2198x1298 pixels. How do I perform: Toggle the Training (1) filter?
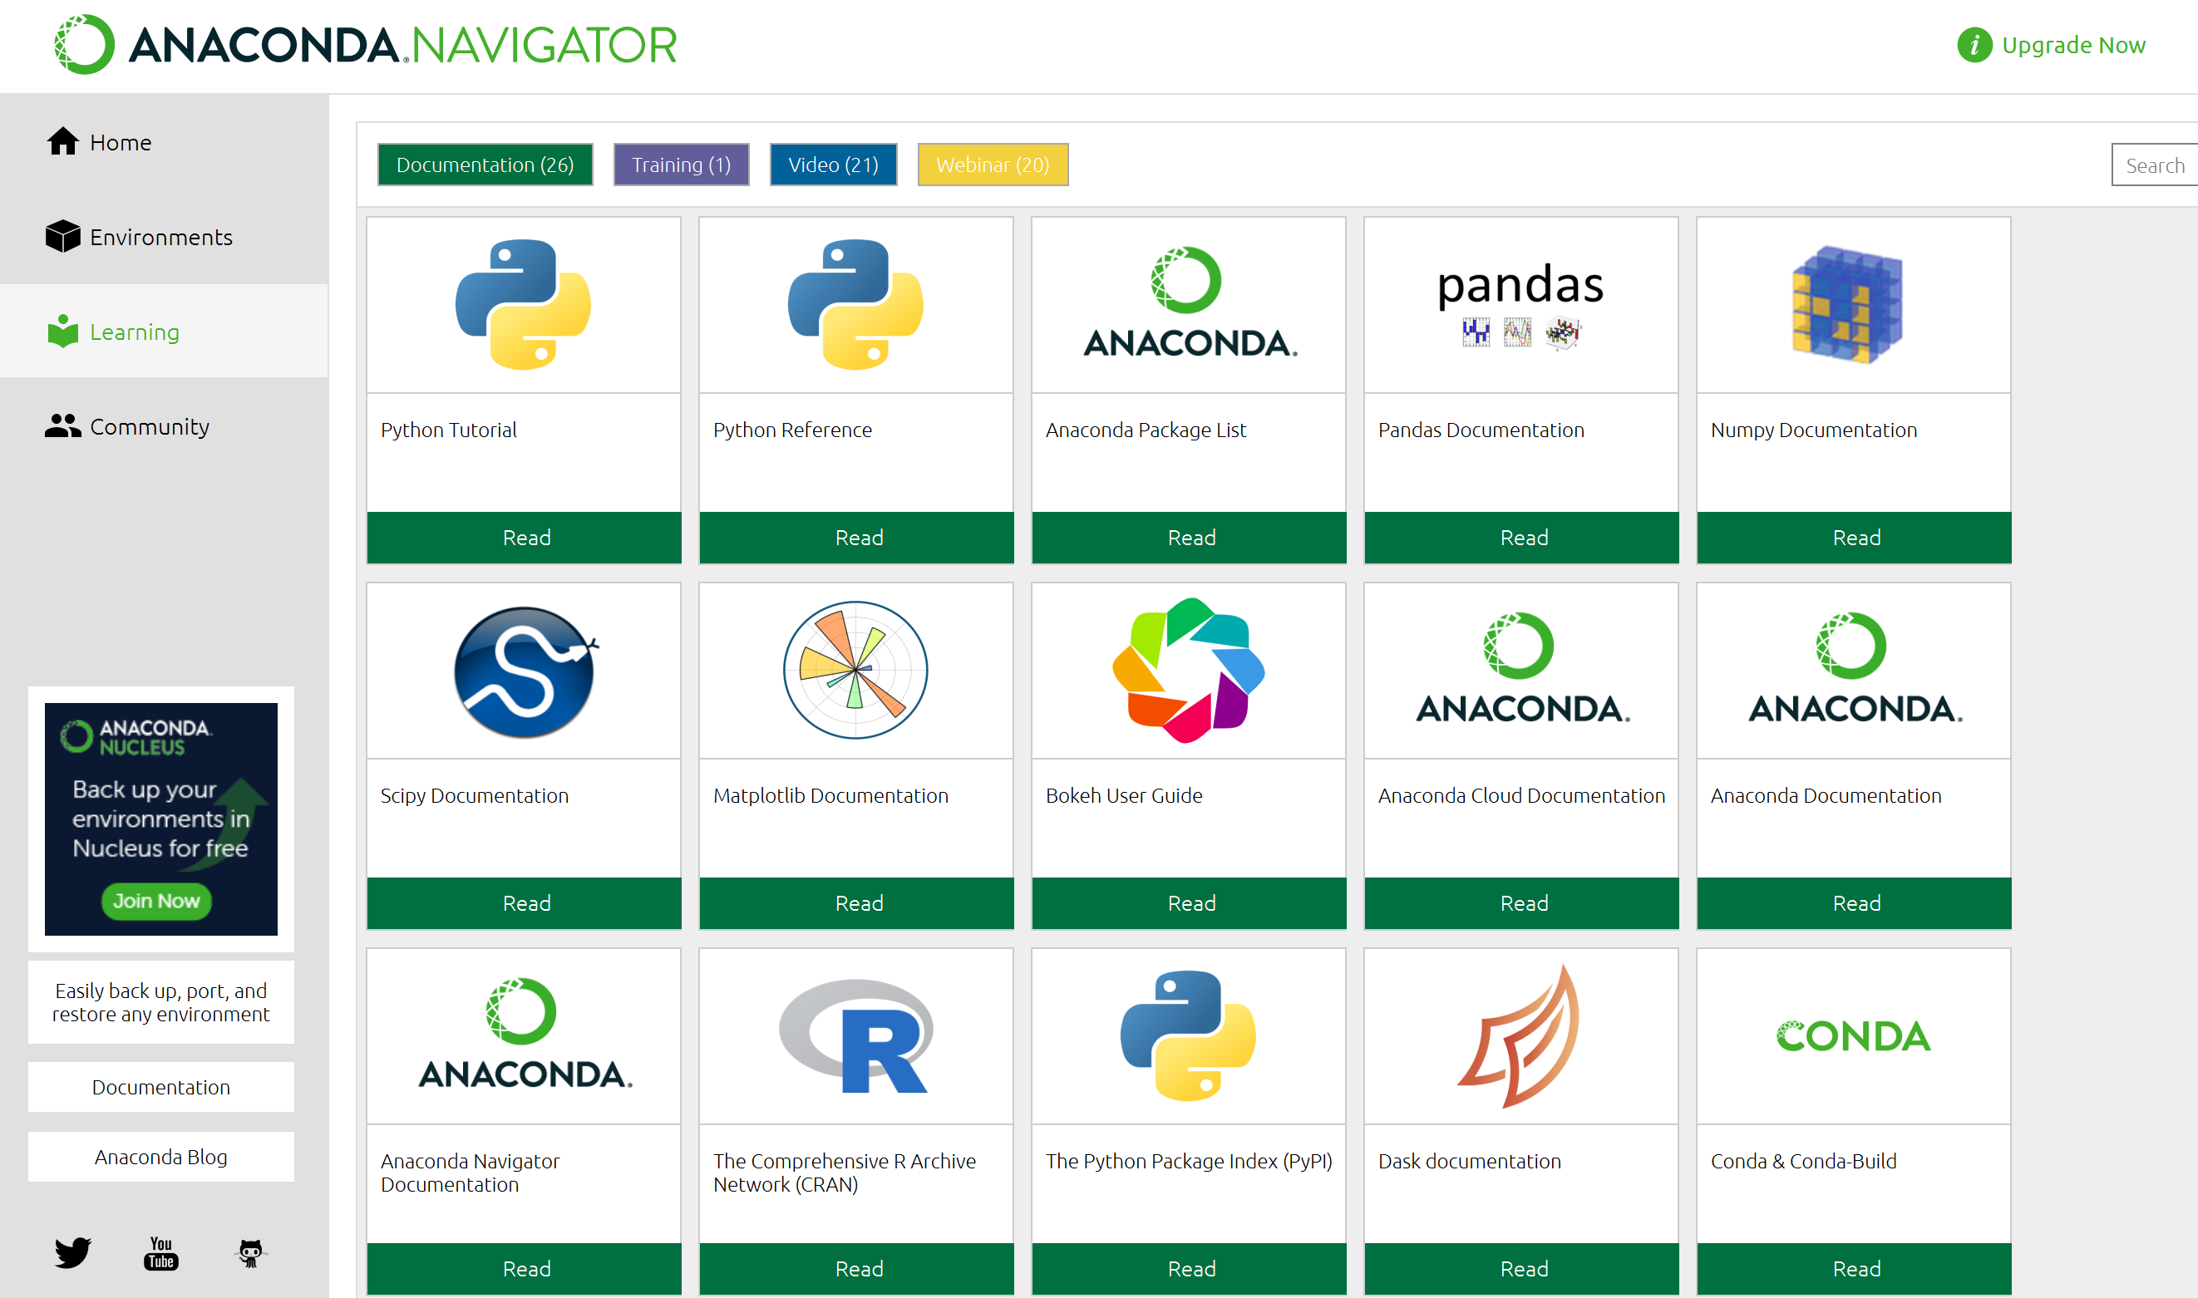tap(681, 165)
